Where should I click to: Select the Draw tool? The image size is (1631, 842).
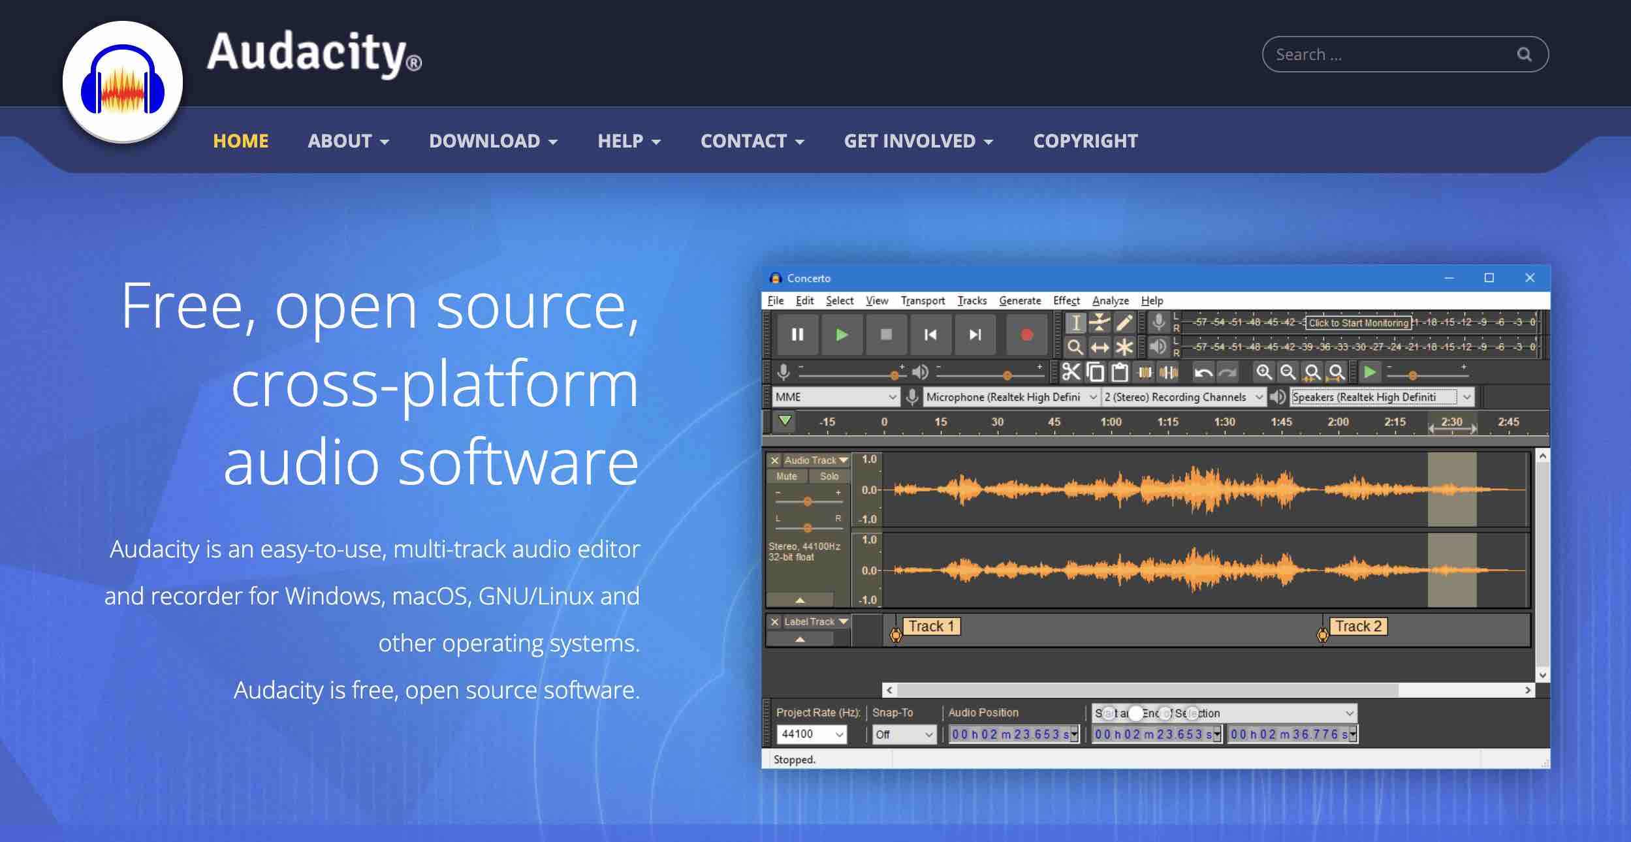click(1123, 322)
